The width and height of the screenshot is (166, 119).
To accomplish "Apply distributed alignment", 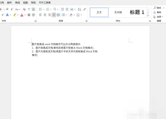I will pos(58,15).
